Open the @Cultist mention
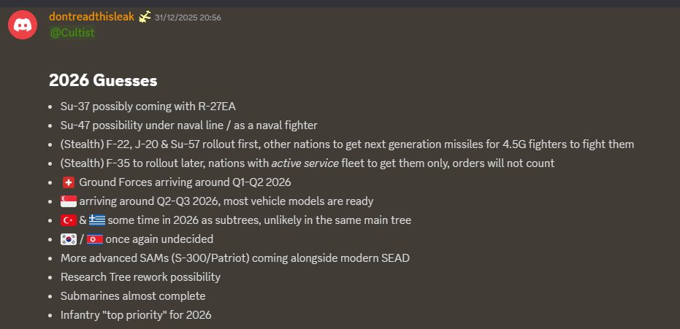 pyautogui.click(x=72, y=33)
